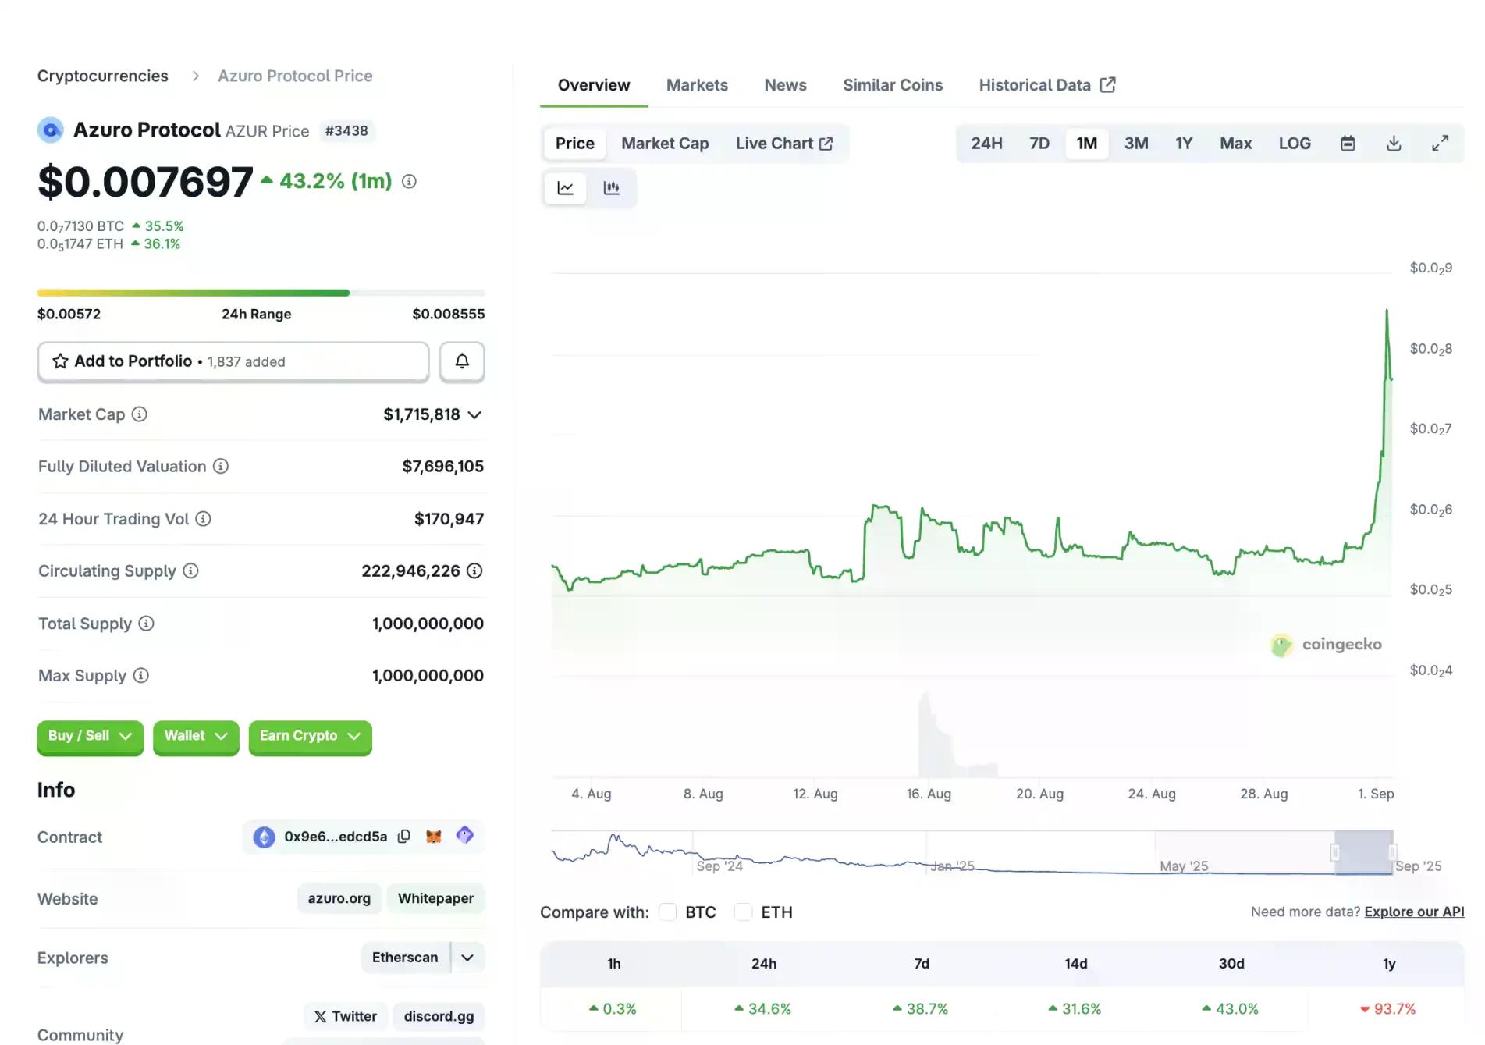Switch to the Markets tab
This screenshot has height=1045, width=1485.
pyautogui.click(x=696, y=85)
